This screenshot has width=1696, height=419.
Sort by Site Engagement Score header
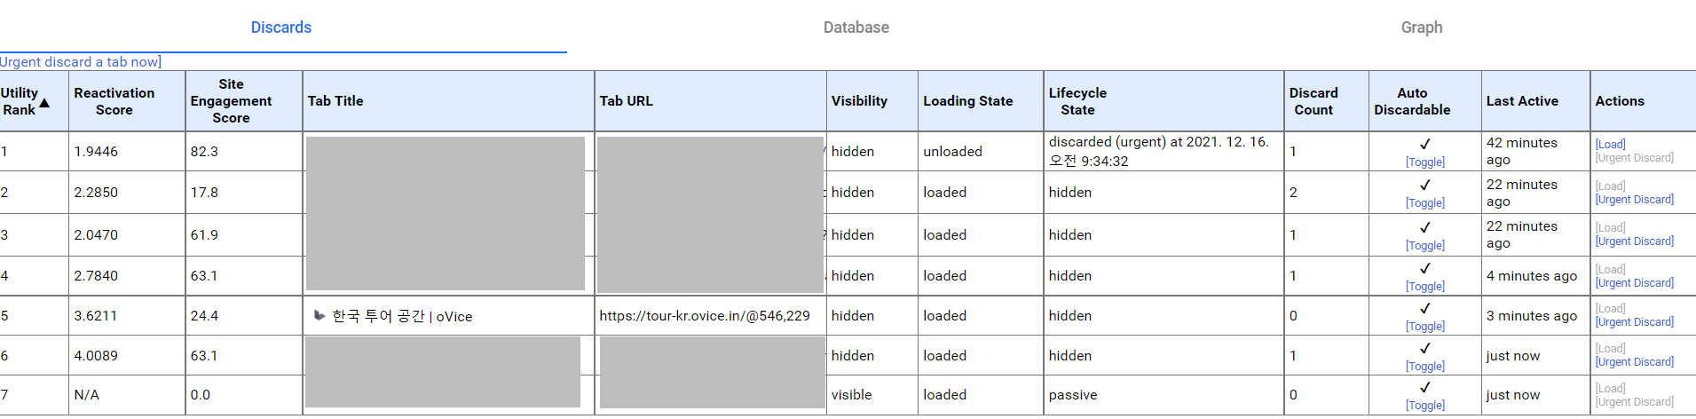(231, 101)
